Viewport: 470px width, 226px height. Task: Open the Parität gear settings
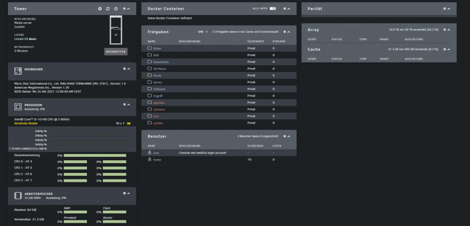(445, 8)
